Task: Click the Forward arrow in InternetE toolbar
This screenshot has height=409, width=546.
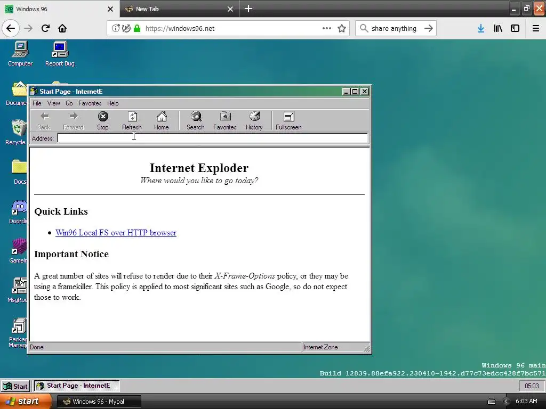Action: click(x=73, y=121)
